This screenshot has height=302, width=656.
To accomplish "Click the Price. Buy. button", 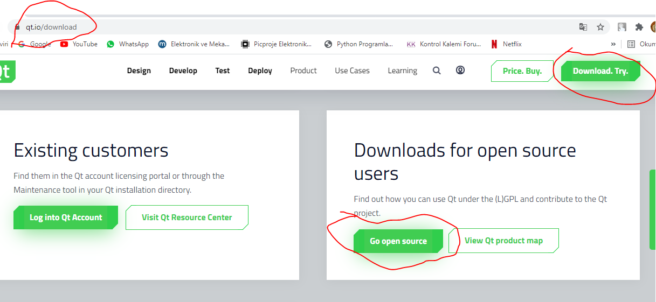I will point(522,71).
